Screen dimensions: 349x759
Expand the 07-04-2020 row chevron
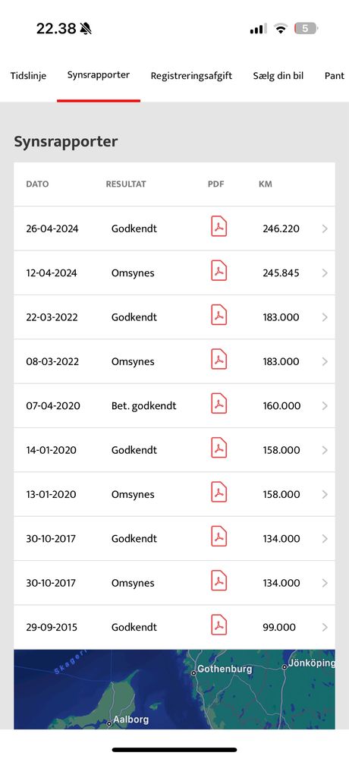point(325,405)
